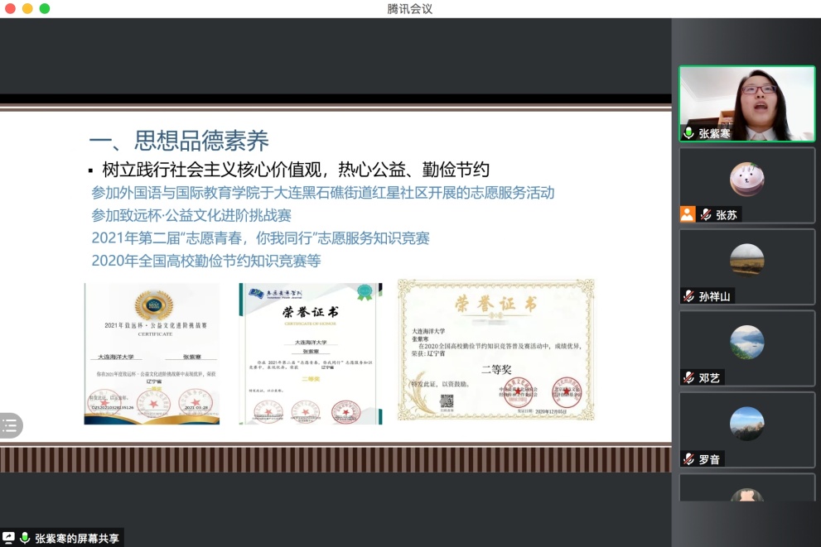821x547 pixels.
Task: Click the floating list menu icon at left edge
Action: (x=10, y=426)
